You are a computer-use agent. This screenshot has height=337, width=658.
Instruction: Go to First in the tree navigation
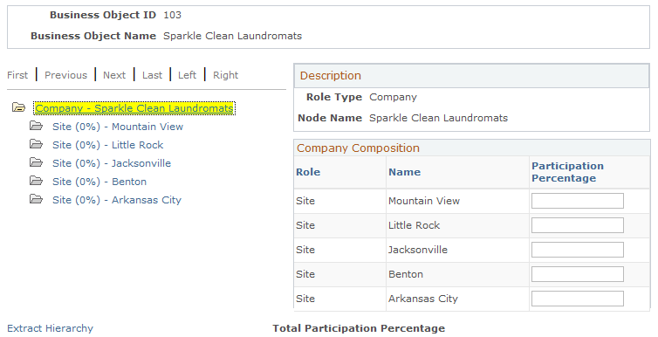pos(17,75)
